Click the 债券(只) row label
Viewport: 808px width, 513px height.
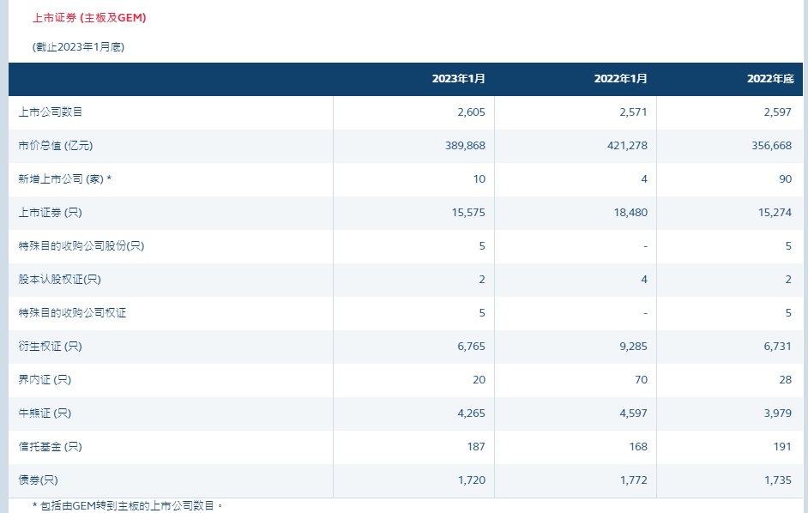coord(38,480)
